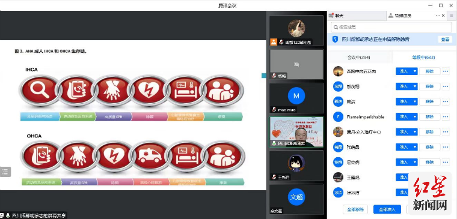Click the OHCA defibrillation heart icon
This screenshot has width=457, height=219.
coord(114,156)
